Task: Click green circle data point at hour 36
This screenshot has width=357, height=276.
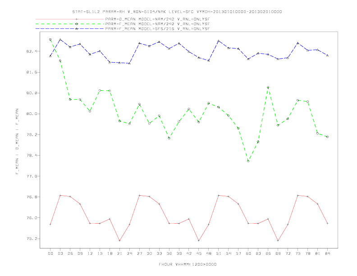Action: click(169, 138)
